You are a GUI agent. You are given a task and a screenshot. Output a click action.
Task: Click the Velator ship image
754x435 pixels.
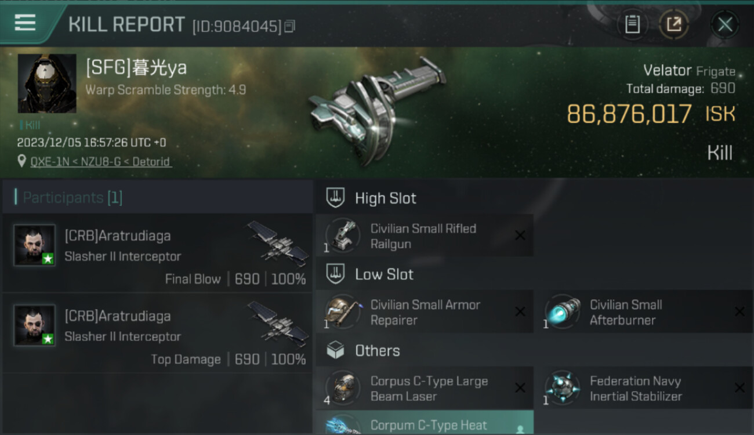tap(376, 110)
